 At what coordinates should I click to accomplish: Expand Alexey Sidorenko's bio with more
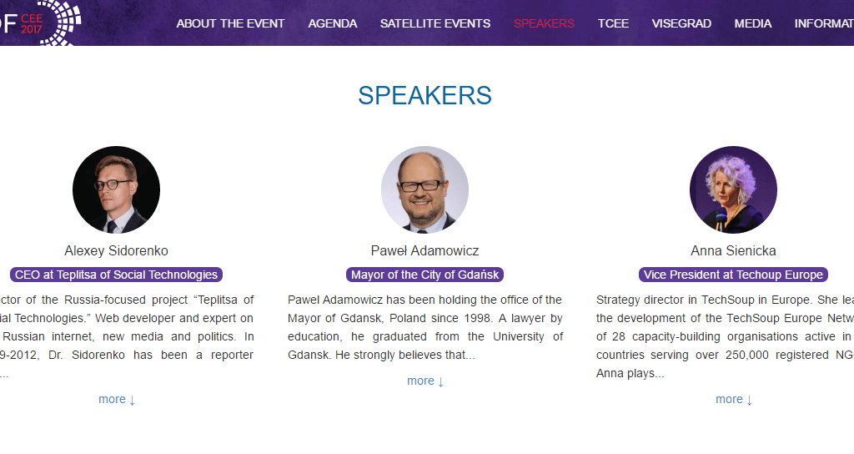[117, 399]
